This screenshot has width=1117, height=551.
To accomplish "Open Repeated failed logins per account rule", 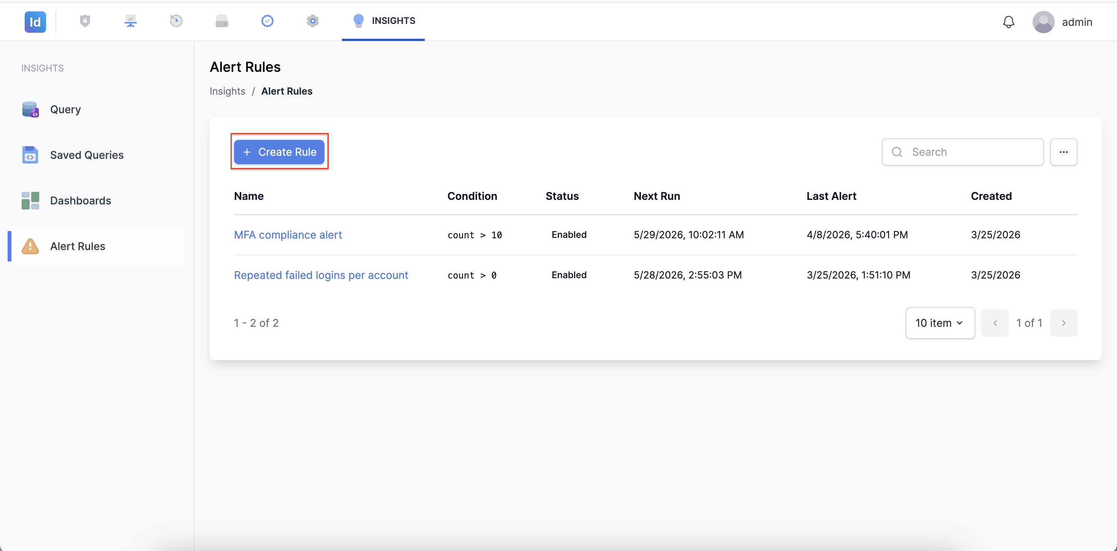I will coord(321,275).
